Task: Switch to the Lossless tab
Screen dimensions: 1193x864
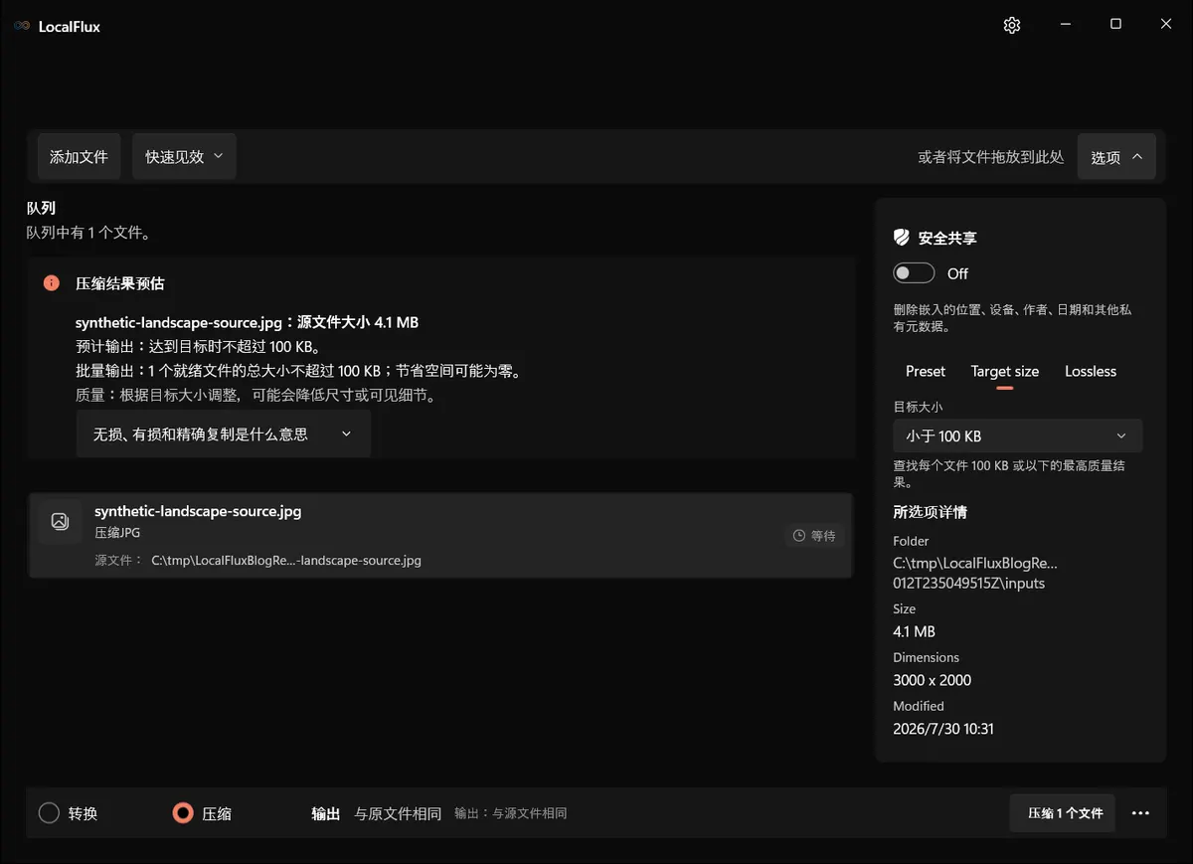Action: [x=1091, y=371]
